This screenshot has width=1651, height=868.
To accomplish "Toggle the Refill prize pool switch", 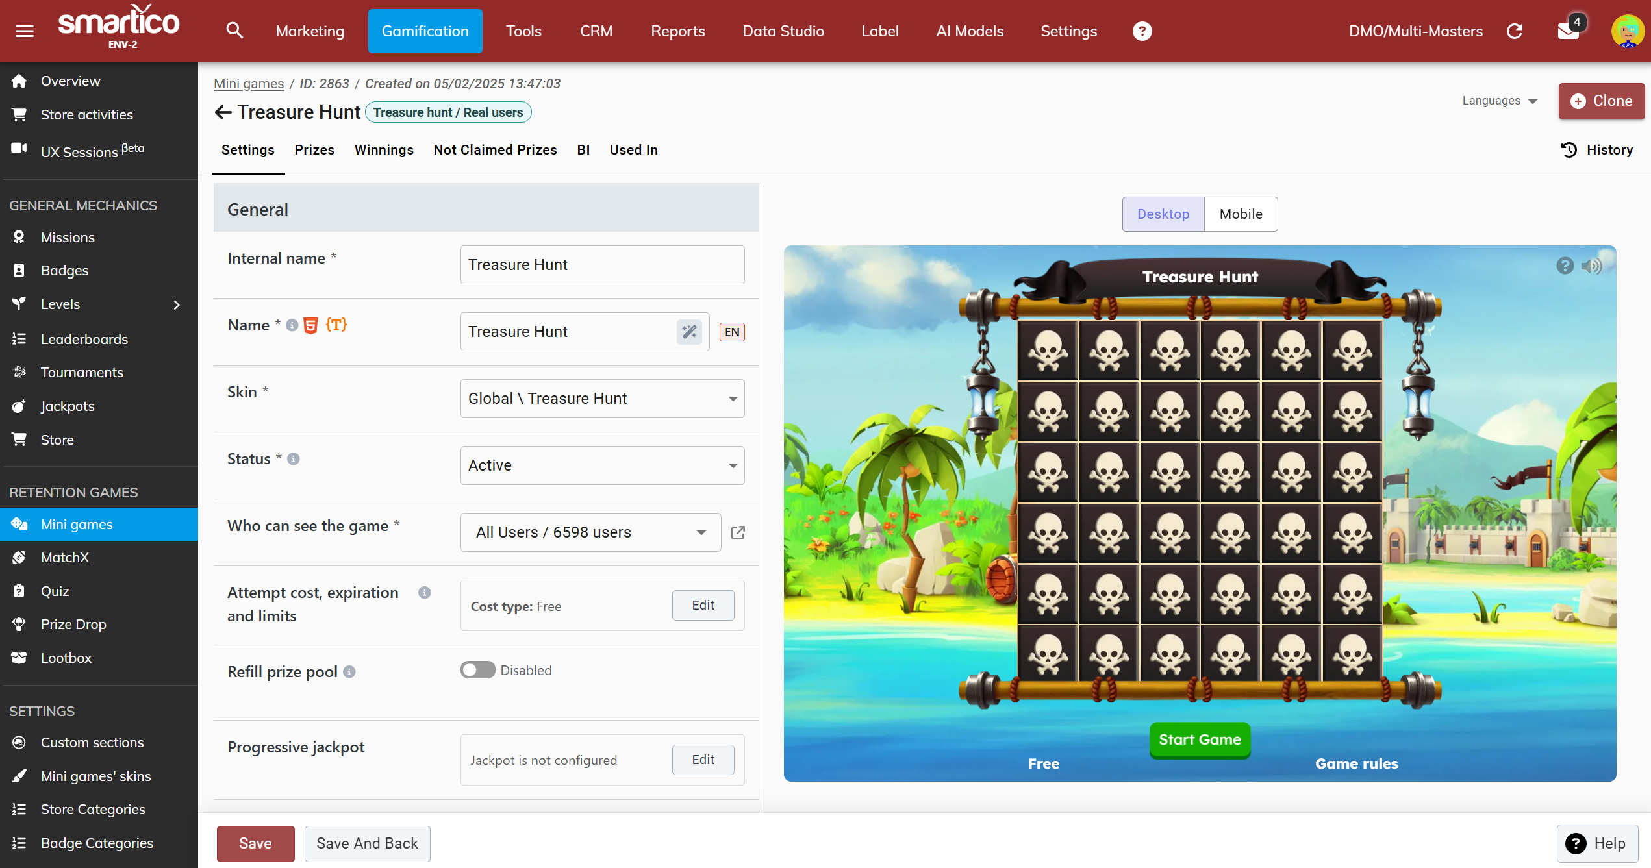I will pos(477,670).
